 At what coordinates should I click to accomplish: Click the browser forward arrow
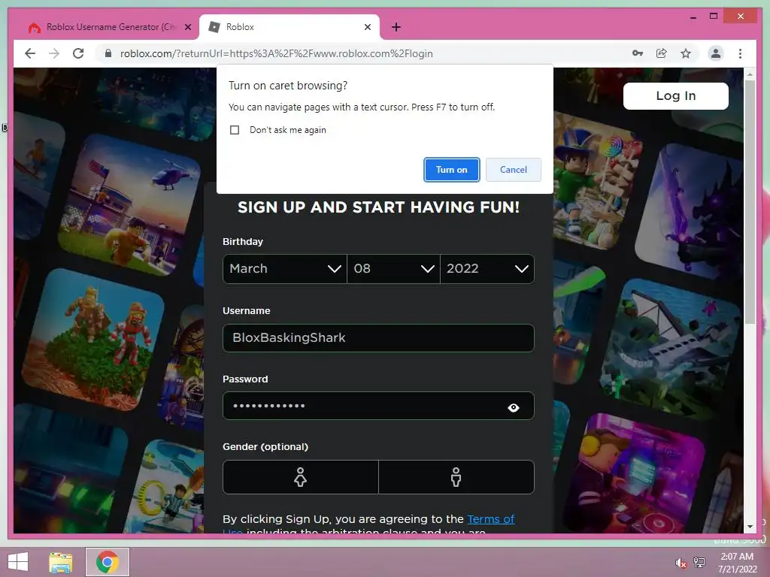(x=54, y=53)
